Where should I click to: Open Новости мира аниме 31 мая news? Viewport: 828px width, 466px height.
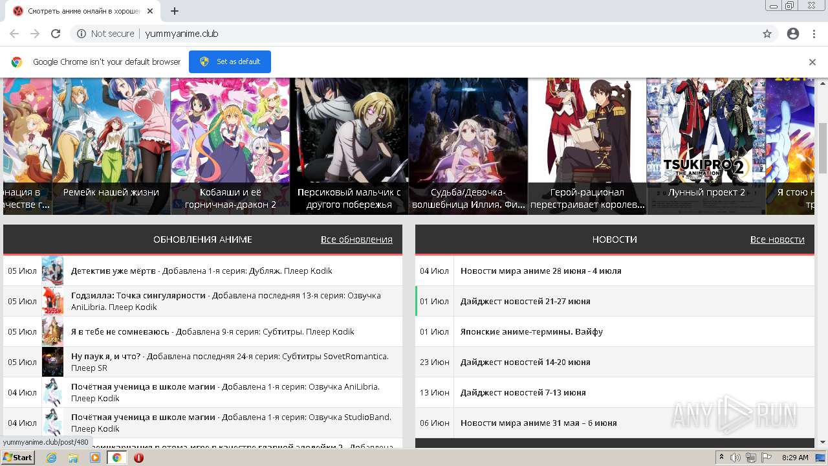[x=539, y=423]
